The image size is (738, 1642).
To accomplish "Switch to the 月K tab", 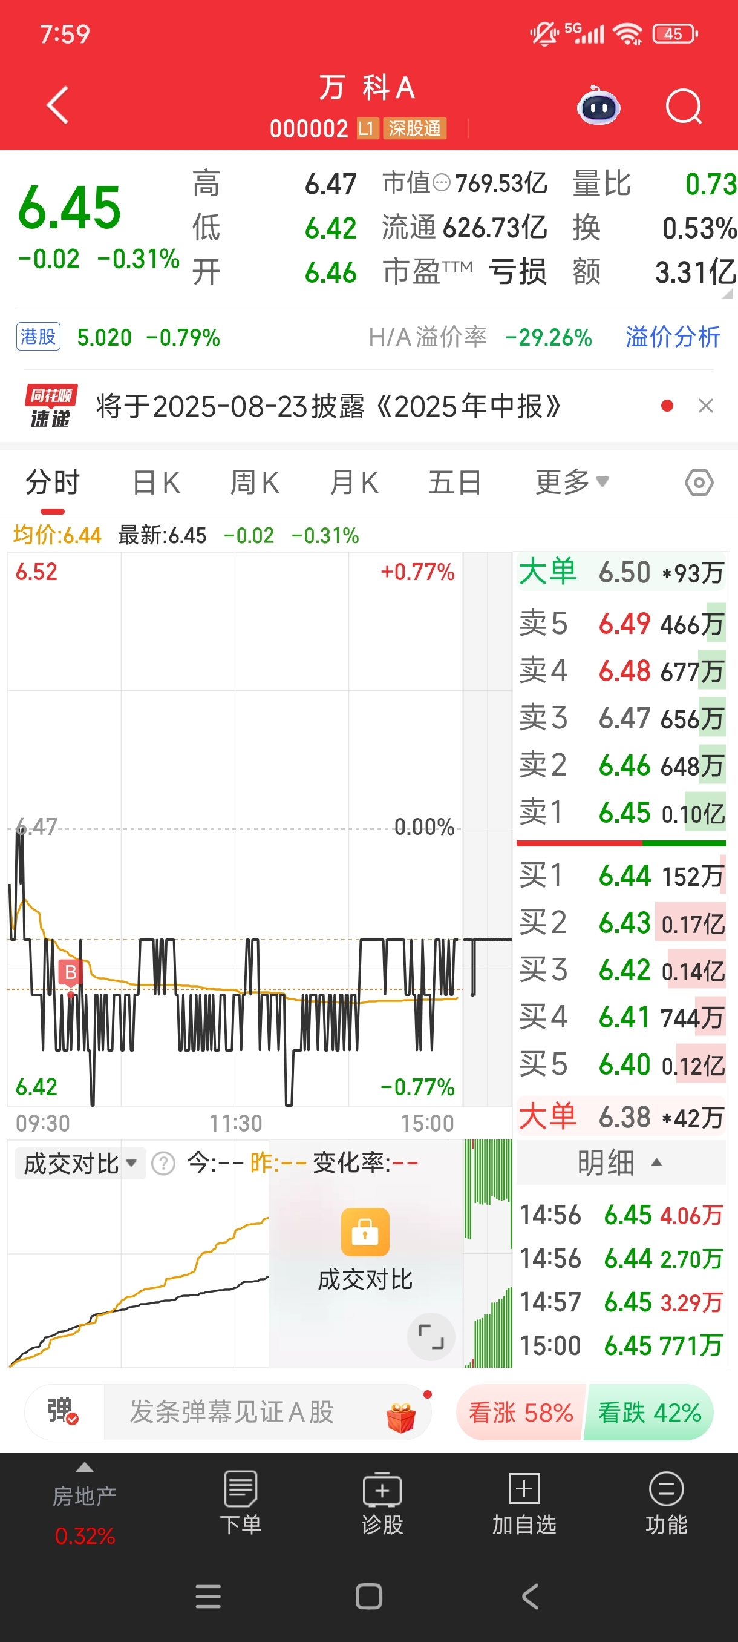I will (354, 482).
